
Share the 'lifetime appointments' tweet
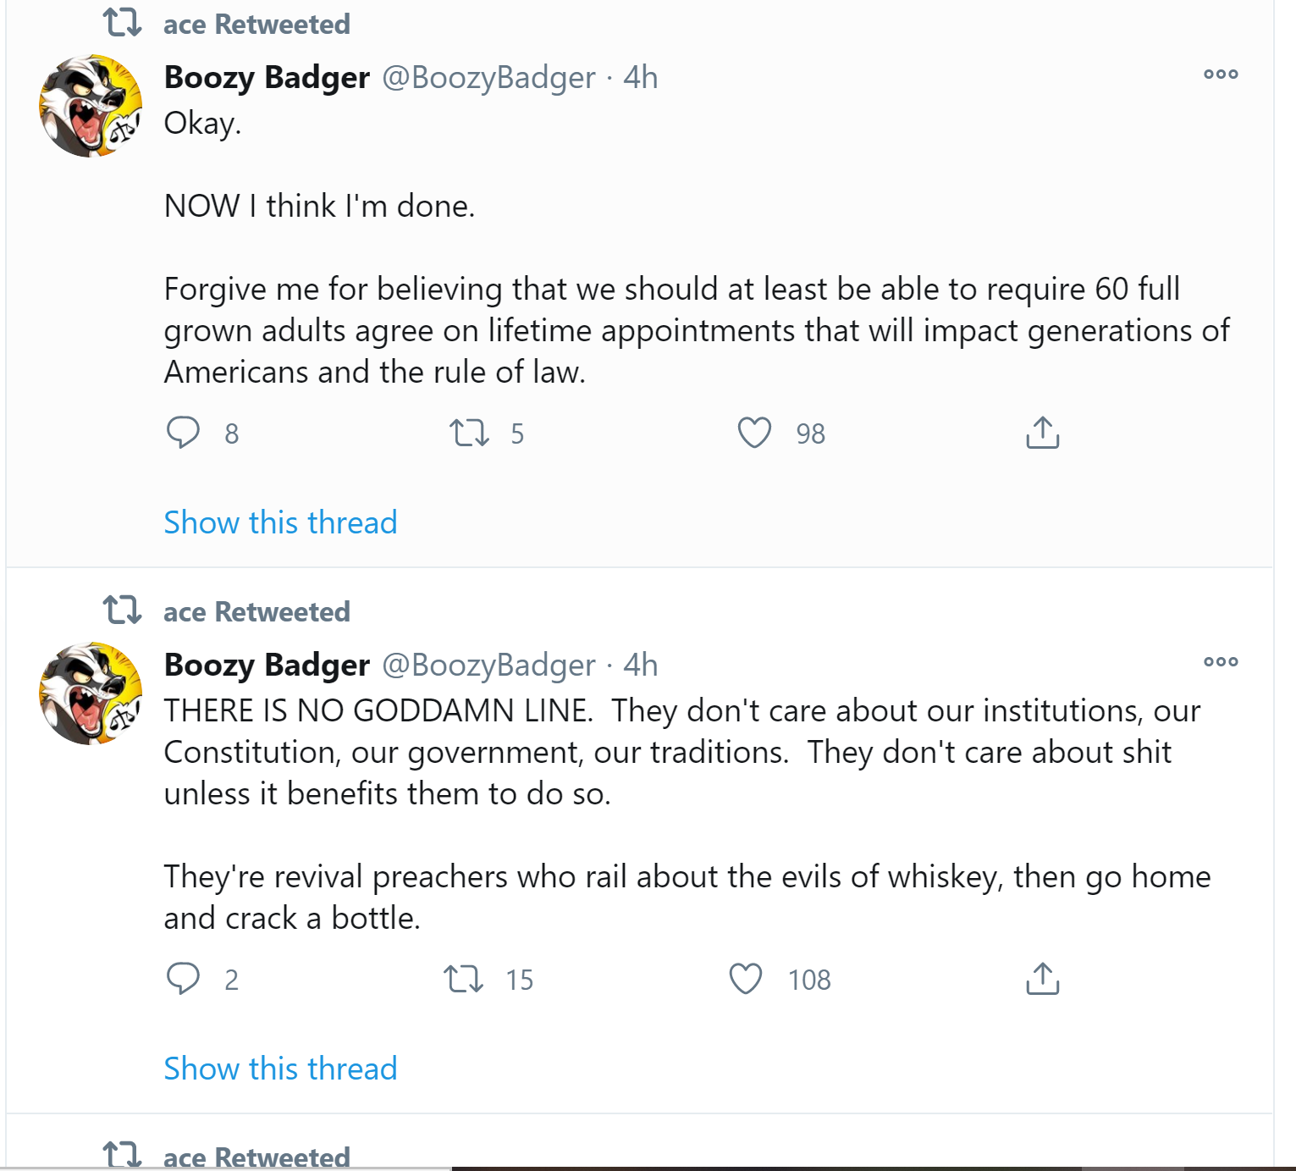(1042, 432)
